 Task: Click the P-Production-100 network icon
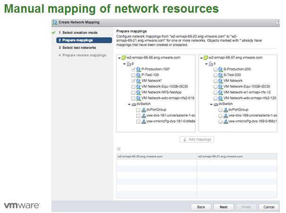138,69
